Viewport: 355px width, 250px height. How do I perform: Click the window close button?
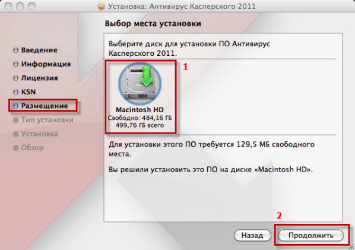[8, 6]
